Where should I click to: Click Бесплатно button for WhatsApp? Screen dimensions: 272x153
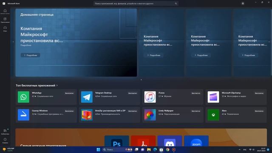(69, 93)
